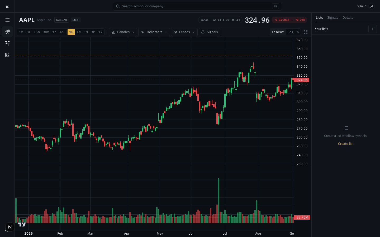380x237 pixels.
Task: Open the Candles chart type dropdown
Action: (123, 32)
